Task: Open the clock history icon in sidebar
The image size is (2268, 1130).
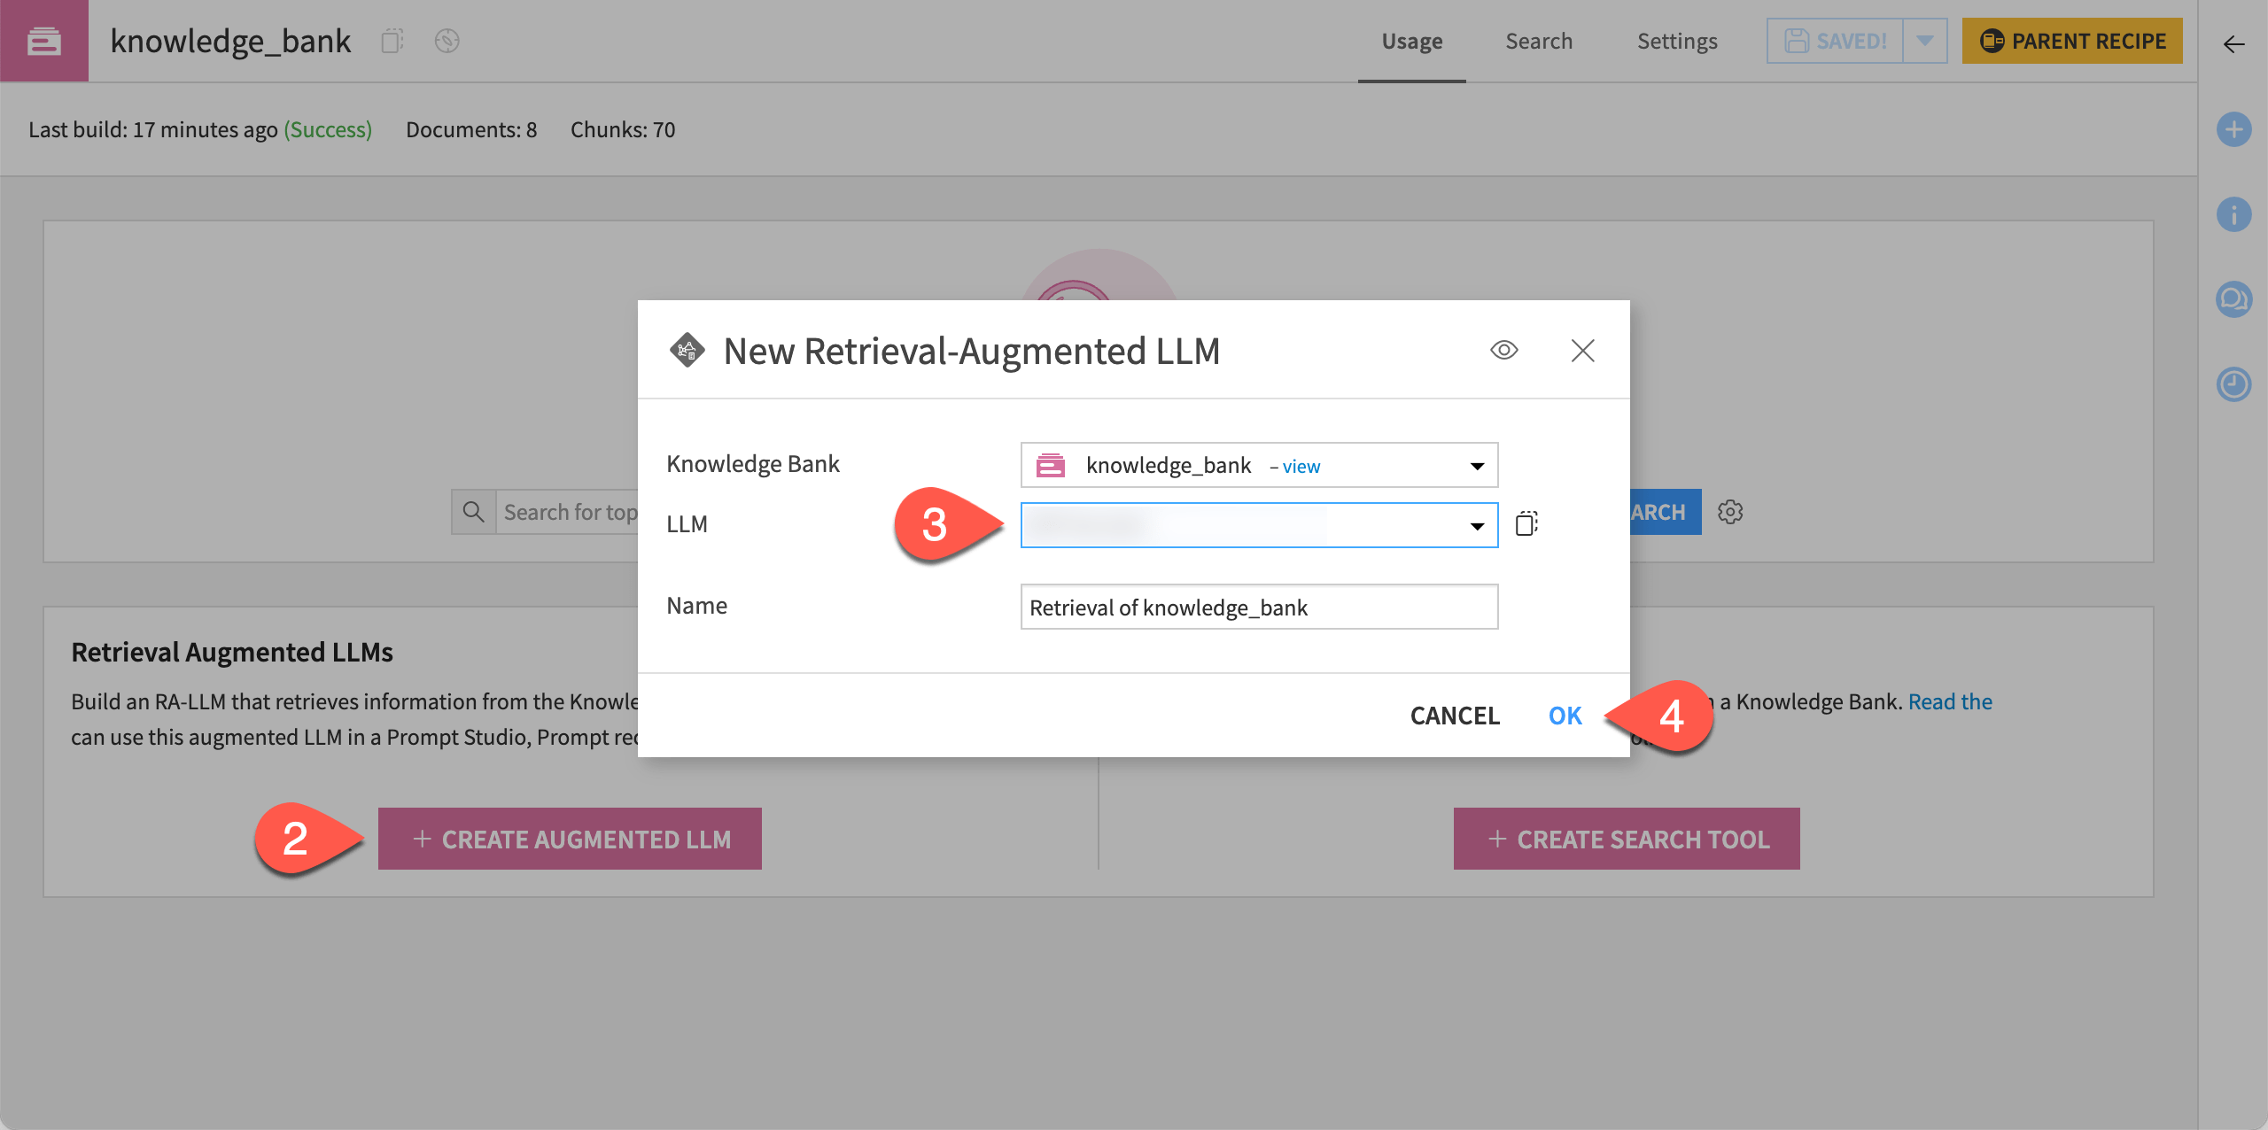Action: tap(2233, 384)
